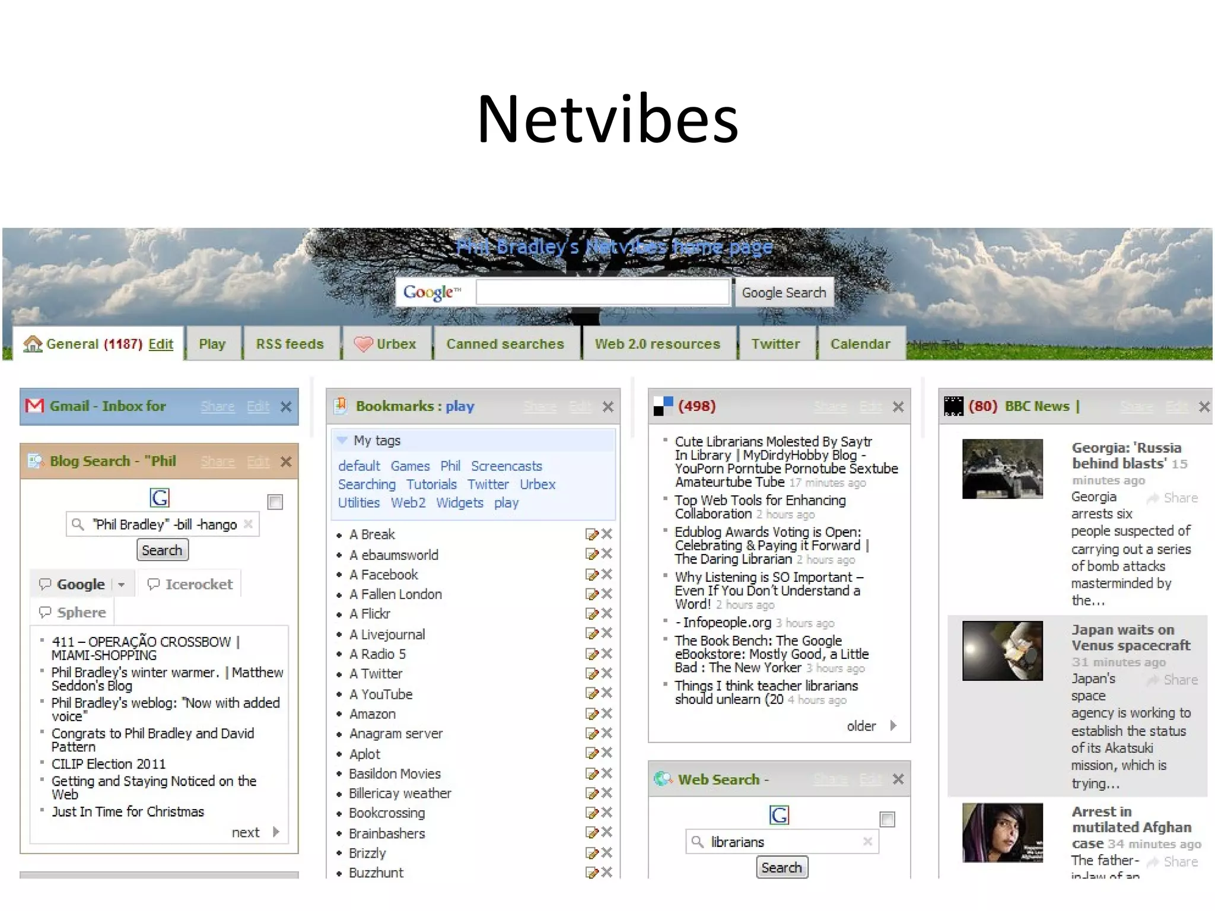Clear the librarians search query
This screenshot has height=911, width=1215.
click(x=867, y=842)
